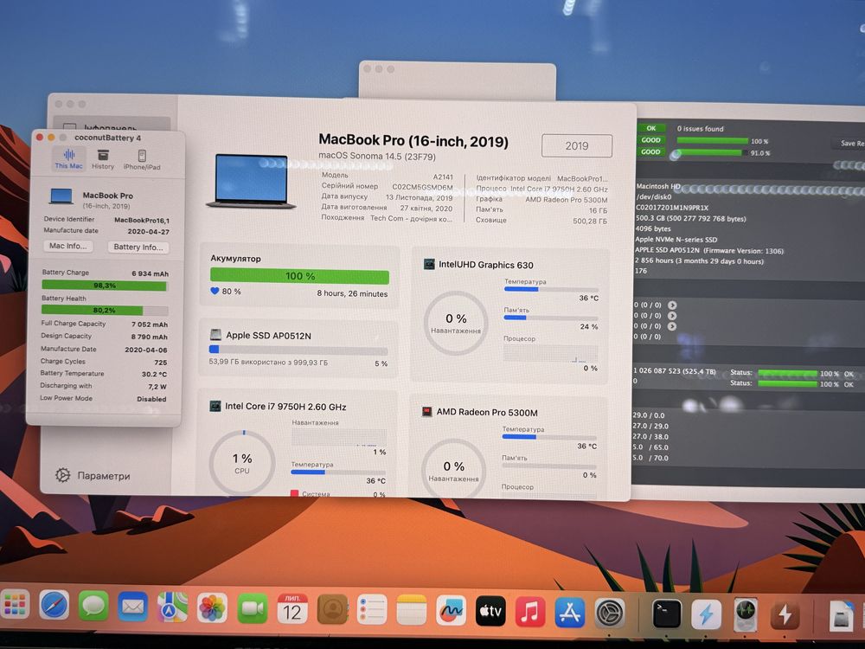Open Safari from the Dock
Screen dimensions: 865x649
pos(54,606)
